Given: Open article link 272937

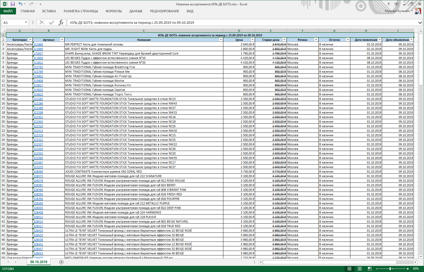Looking at the screenshot, I should [x=38, y=53].
